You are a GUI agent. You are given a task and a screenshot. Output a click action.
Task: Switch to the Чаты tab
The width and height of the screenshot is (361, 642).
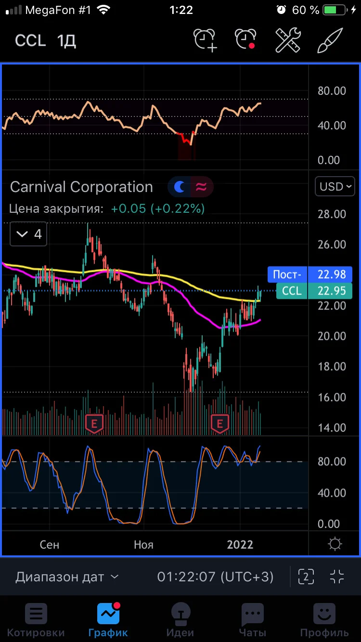(x=253, y=620)
